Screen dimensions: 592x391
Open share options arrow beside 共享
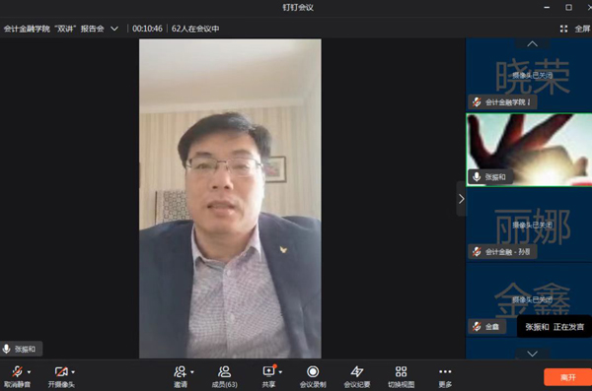[x=280, y=372]
